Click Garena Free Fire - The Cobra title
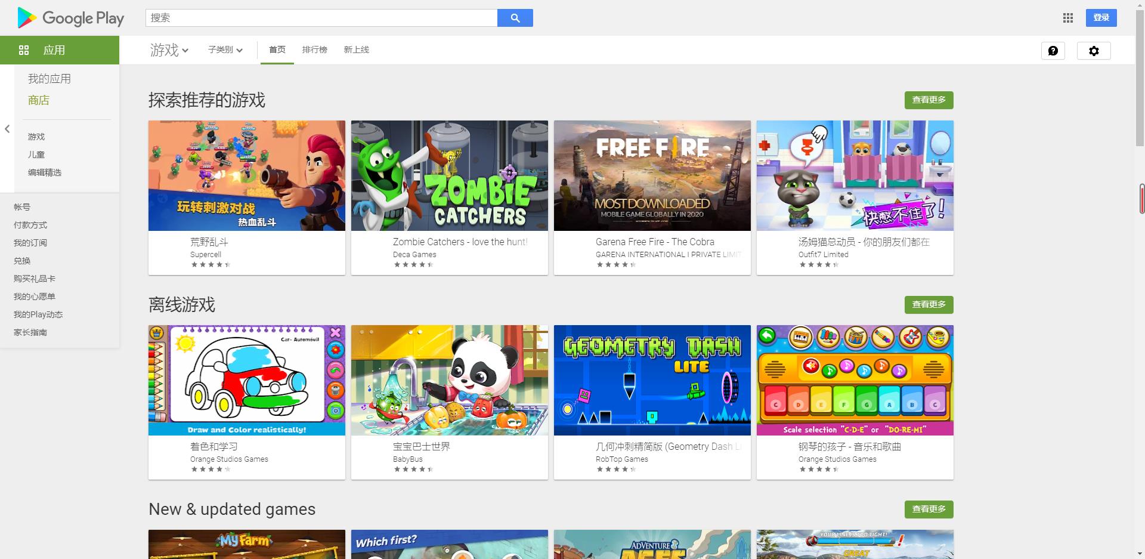Viewport: 1145px width, 559px height. pos(655,242)
